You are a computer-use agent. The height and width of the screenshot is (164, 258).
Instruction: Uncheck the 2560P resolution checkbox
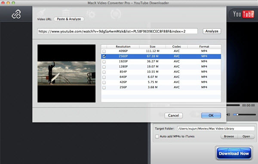(104, 56)
